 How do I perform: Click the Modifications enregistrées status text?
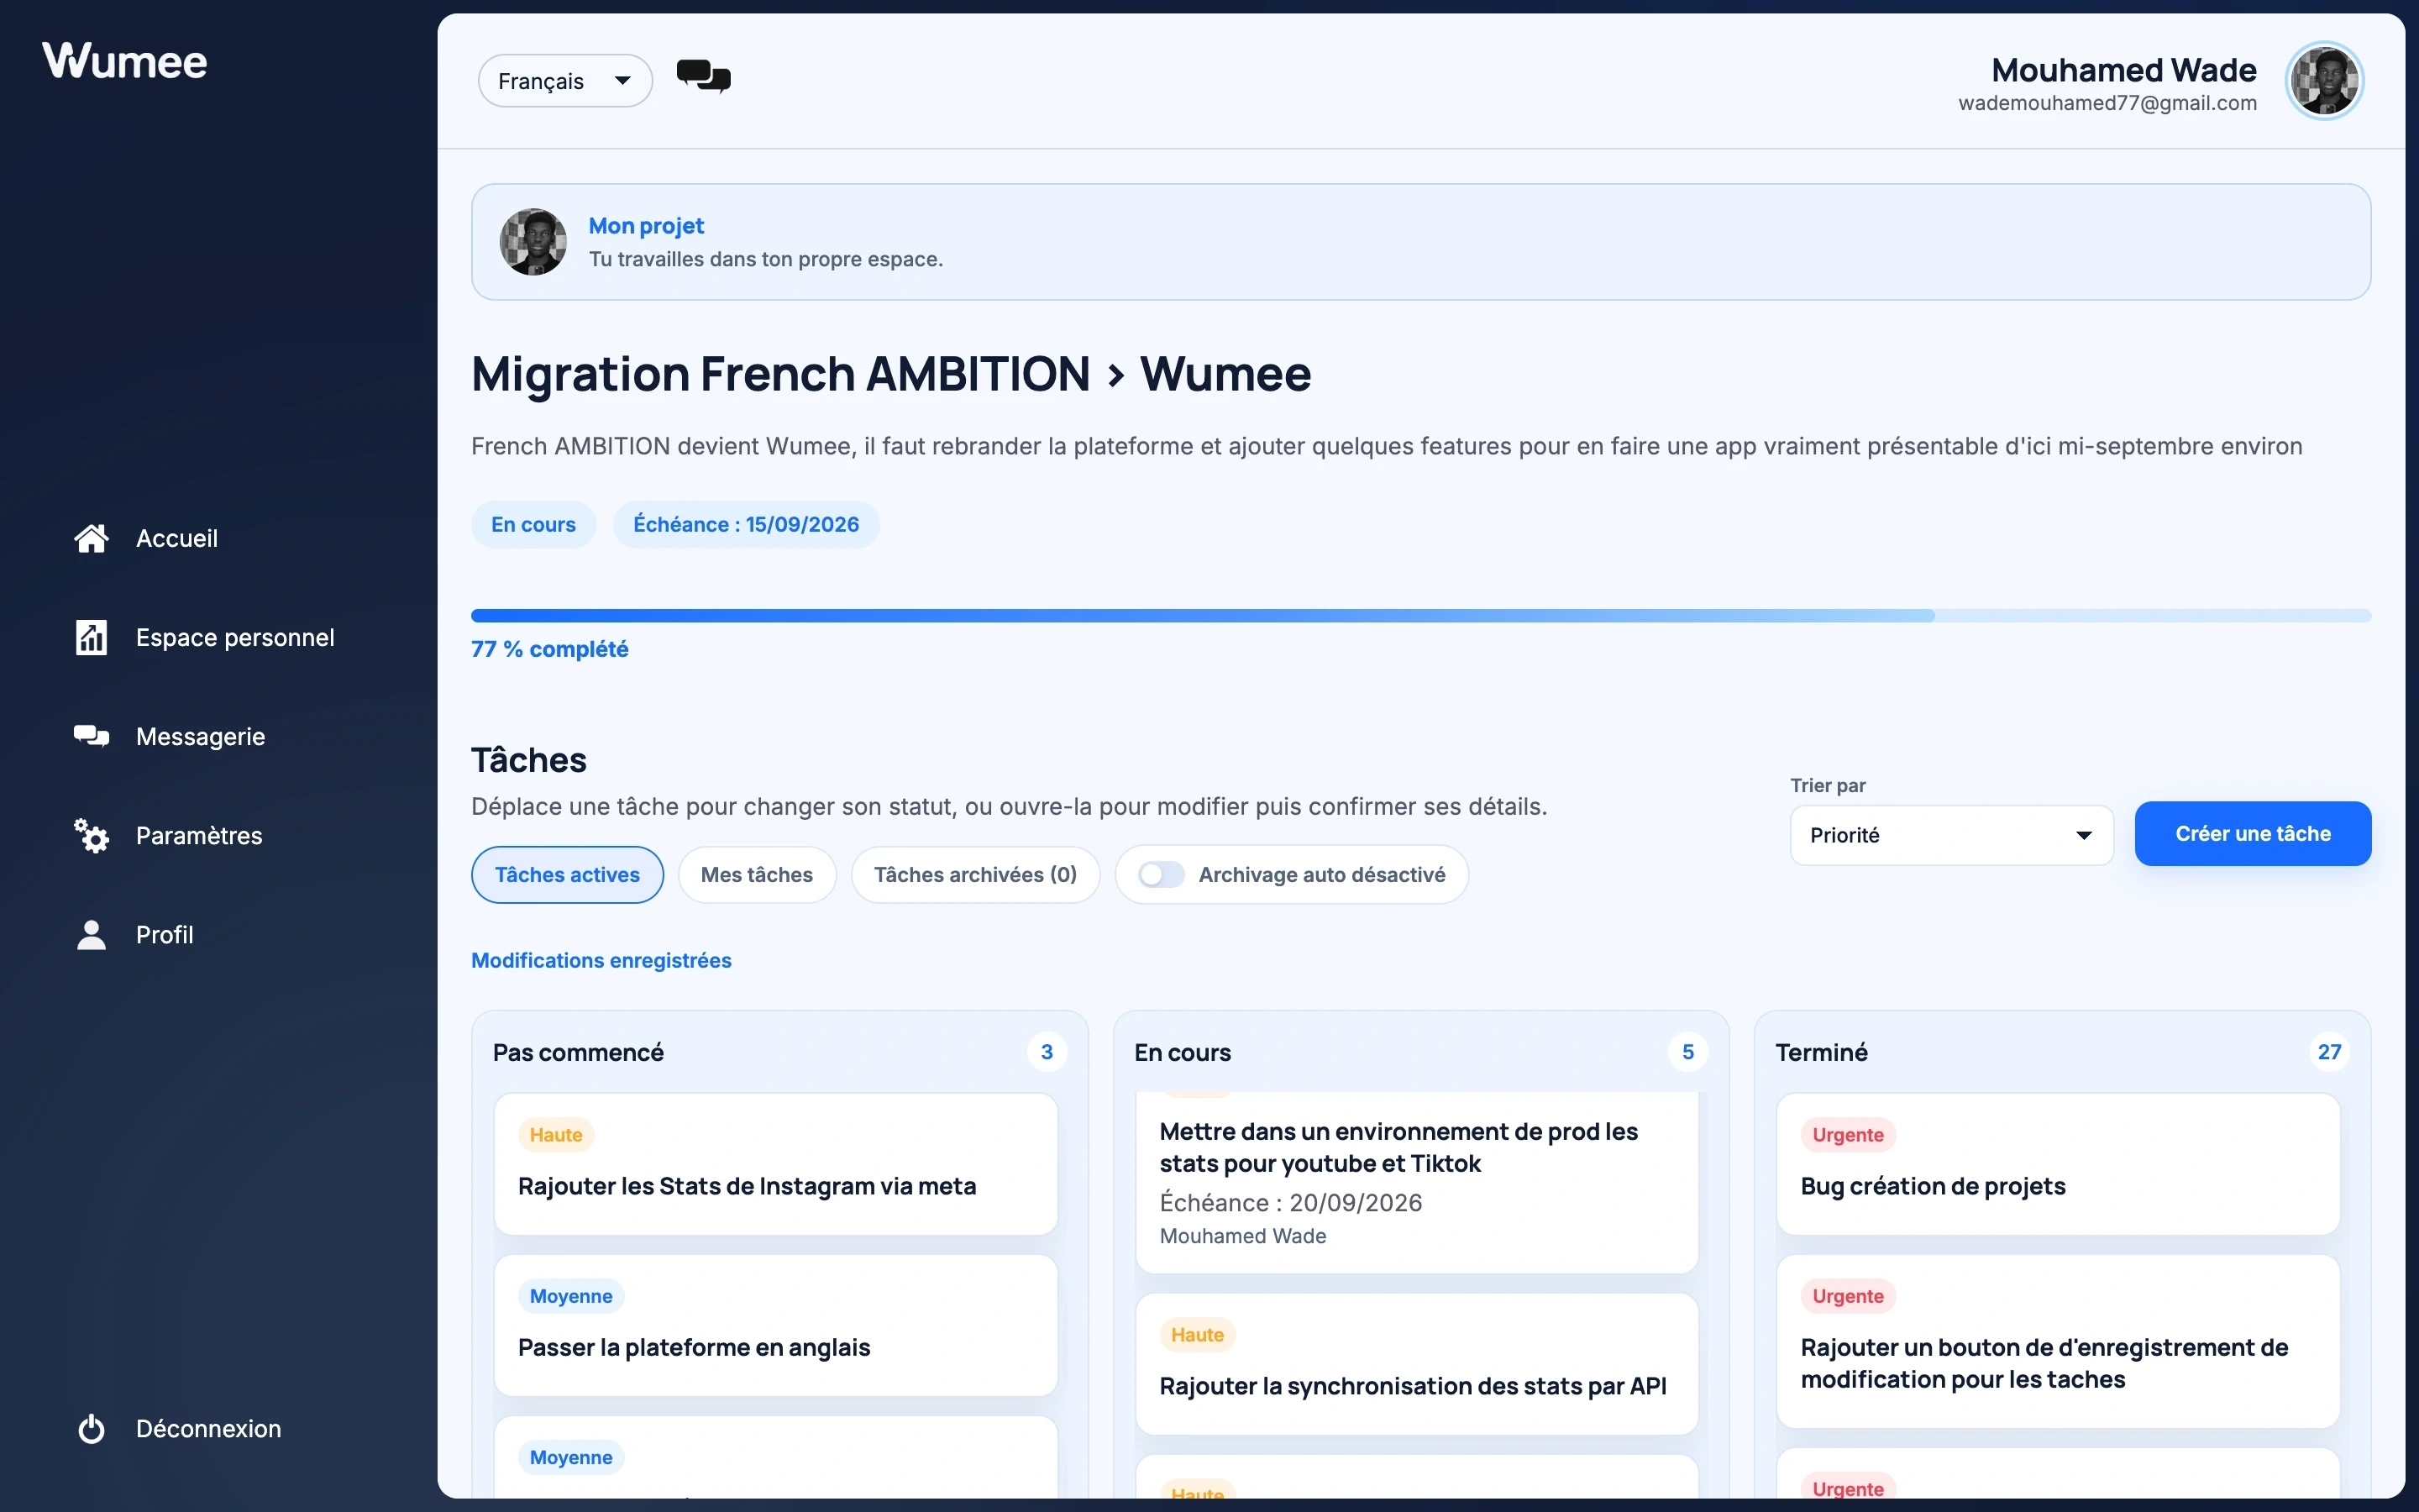(601, 960)
